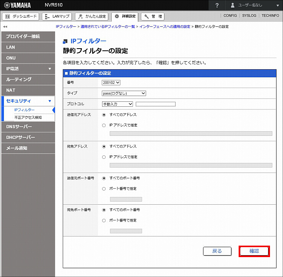Open the user name dropdown arrow

pyautogui.click(x=278, y=6)
